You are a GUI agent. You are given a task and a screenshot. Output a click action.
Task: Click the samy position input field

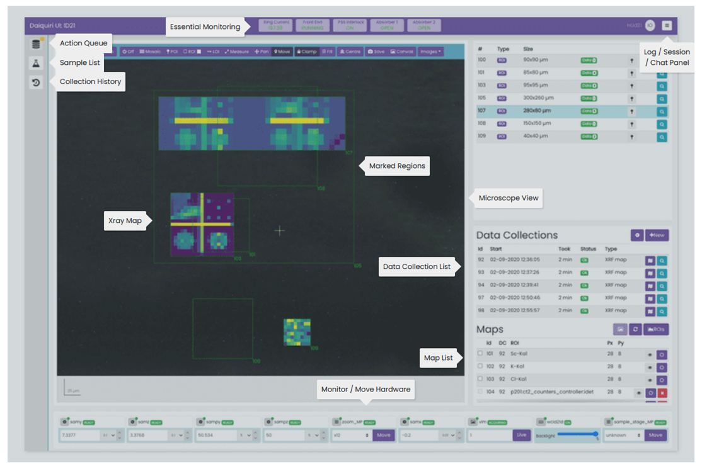[80, 436]
